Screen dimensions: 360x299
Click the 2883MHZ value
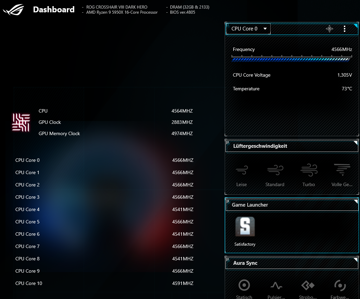(182, 122)
